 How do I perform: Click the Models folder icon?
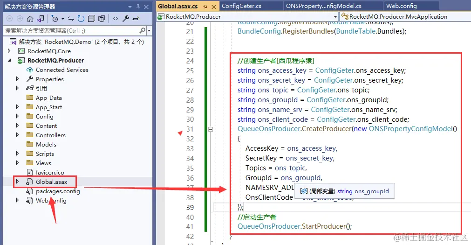pyautogui.click(x=30, y=144)
